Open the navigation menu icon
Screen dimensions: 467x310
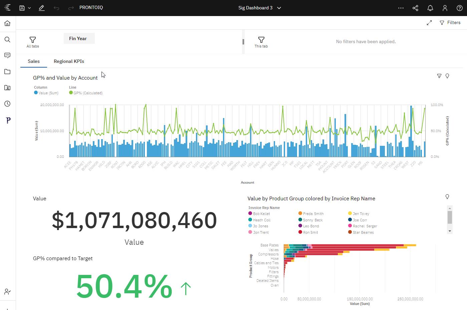point(8,8)
